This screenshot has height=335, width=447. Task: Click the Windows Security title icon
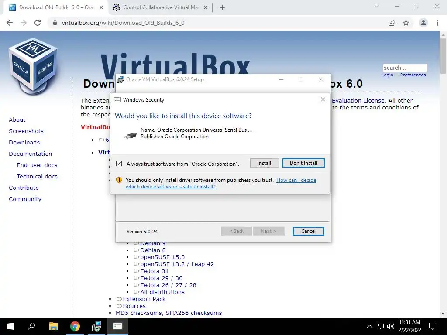click(117, 100)
